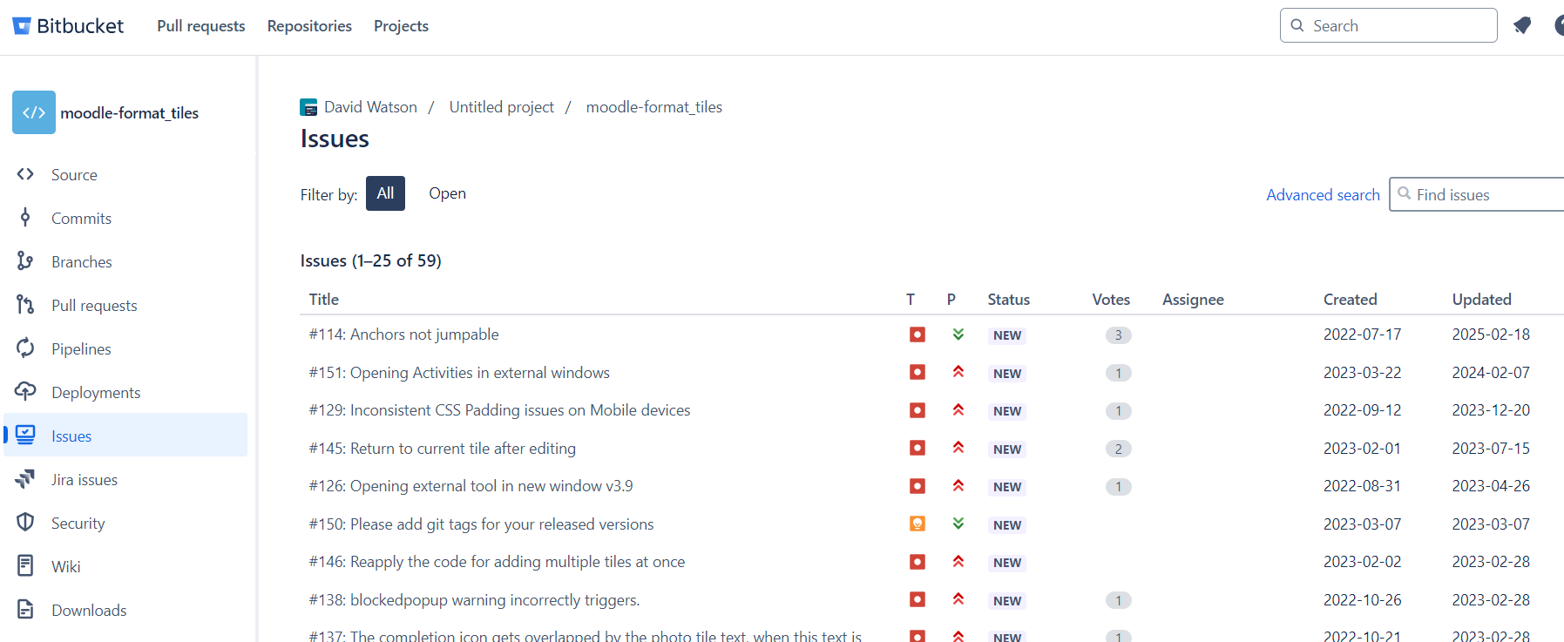Open the moodle-format_tiles breadcrumb link
The image size is (1564, 642).
click(654, 107)
